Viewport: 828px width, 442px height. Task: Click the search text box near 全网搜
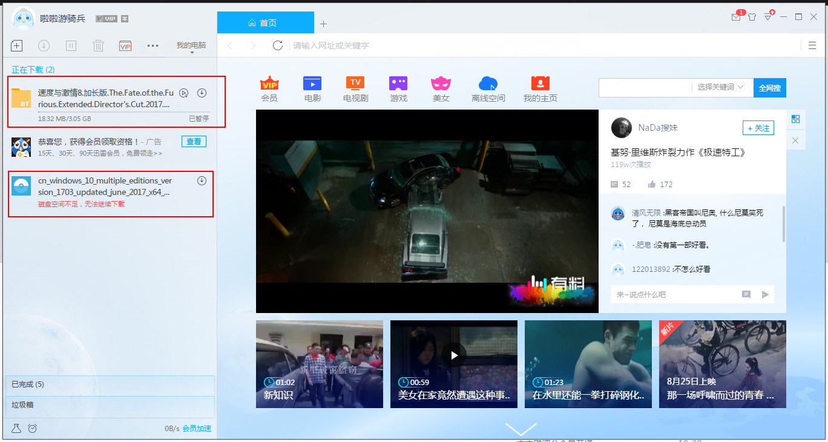[x=645, y=87]
